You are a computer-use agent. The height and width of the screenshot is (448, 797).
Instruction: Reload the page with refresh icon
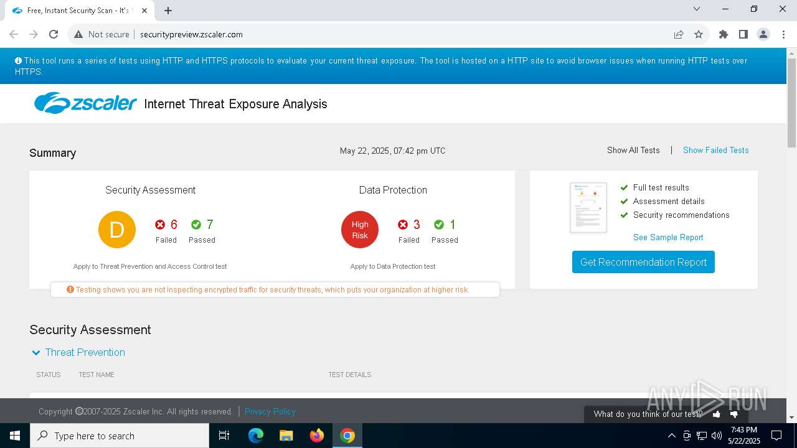(x=54, y=34)
